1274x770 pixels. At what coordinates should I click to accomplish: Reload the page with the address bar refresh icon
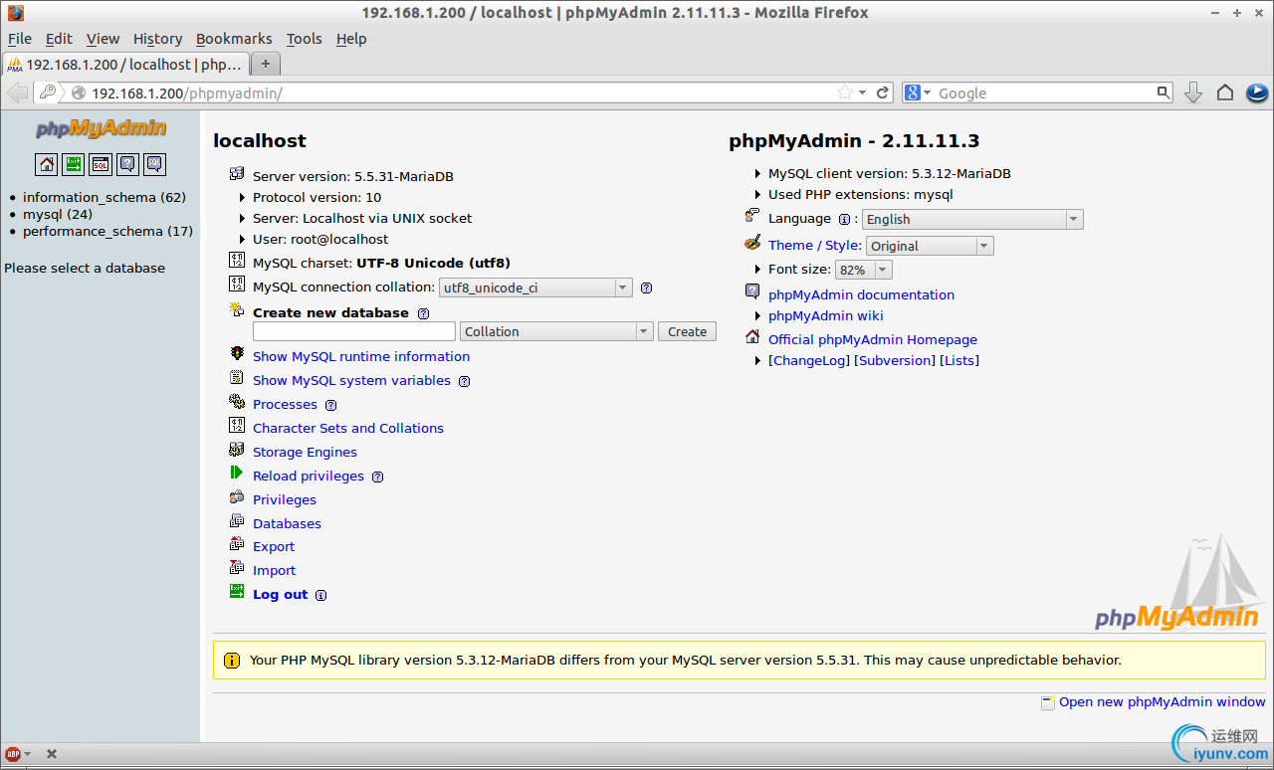pos(882,93)
